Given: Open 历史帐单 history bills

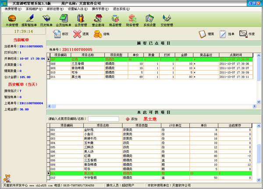Looking at the screenshot, I should tap(46, 20).
